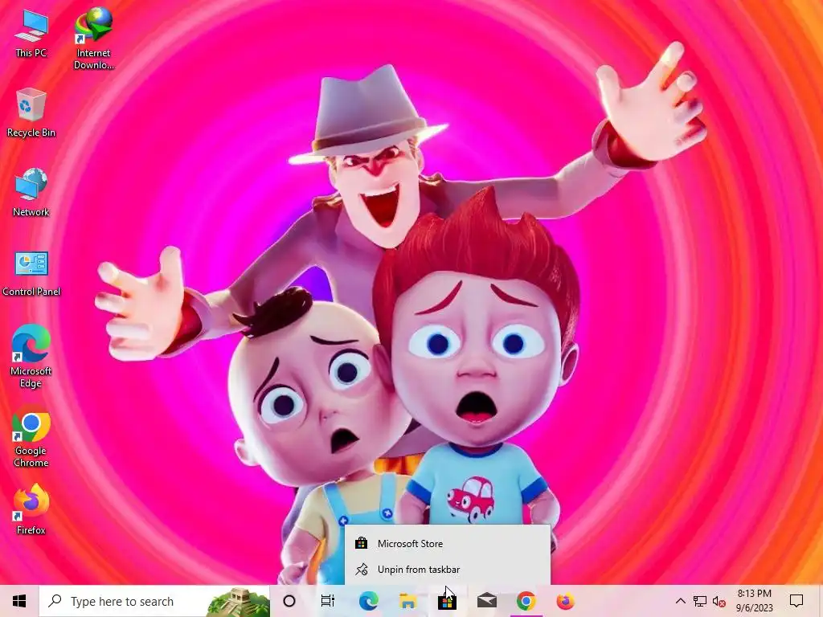Select the Network desktop icon
This screenshot has width=823, height=617.
tap(31, 192)
